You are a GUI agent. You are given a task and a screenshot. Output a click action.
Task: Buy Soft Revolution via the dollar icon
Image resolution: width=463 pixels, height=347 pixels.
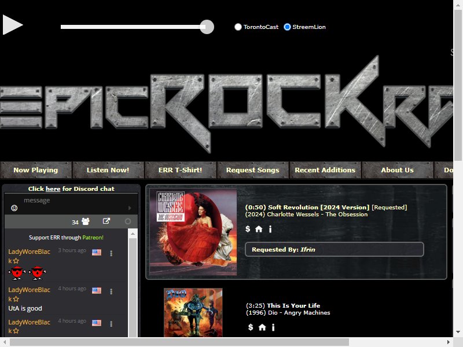pyautogui.click(x=248, y=228)
